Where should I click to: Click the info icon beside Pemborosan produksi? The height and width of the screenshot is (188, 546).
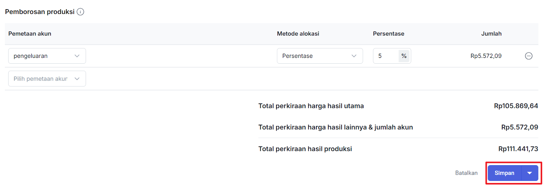81,12
